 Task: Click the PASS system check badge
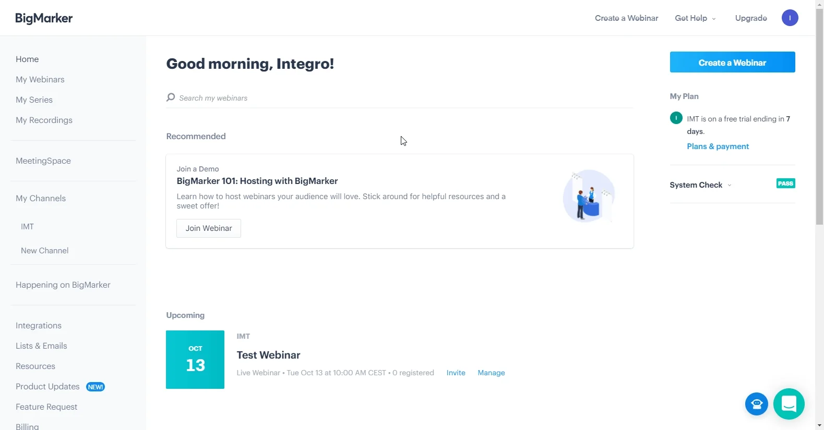pos(785,183)
